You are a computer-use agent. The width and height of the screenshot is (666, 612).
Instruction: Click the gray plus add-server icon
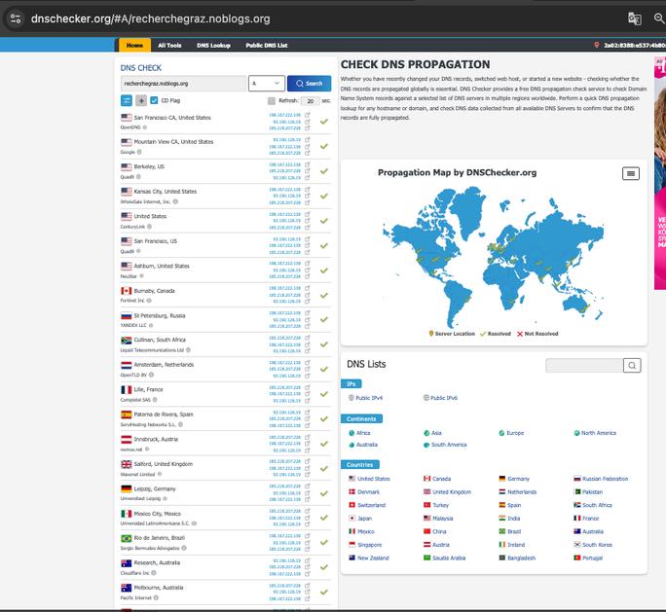pyautogui.click(x=141, y=100)
